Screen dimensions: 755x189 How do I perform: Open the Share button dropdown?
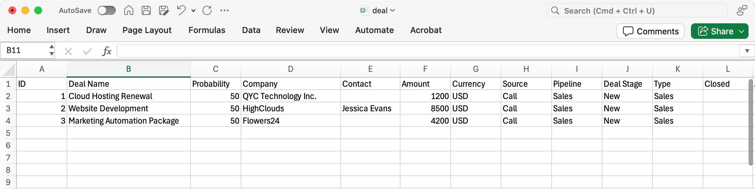[742, 31]
